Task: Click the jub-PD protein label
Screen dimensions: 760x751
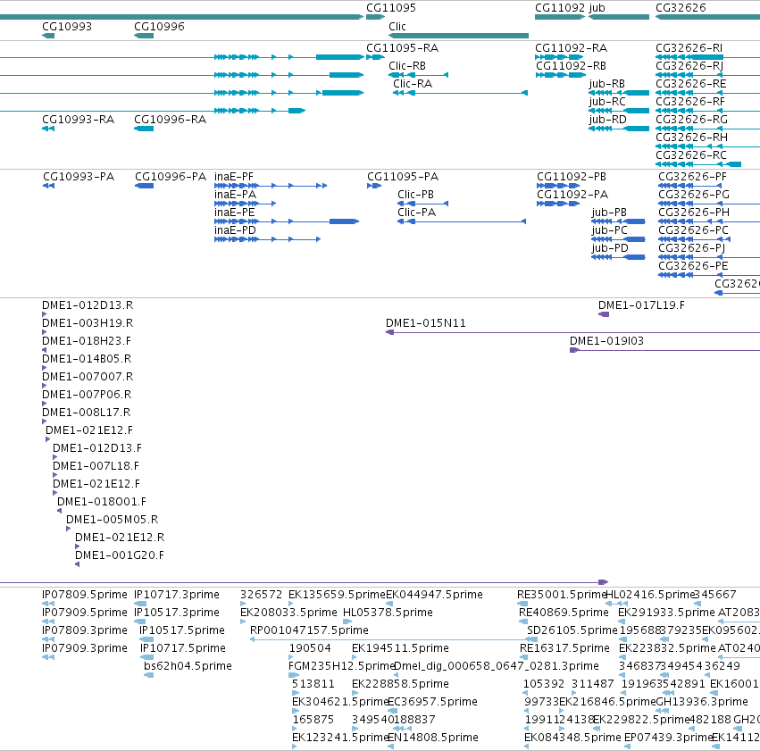Action: coord(610,248)
